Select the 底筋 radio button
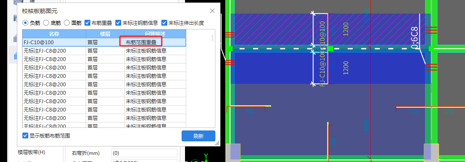The height and width of the screenshot is (162, 465). [x=46, y=22]
